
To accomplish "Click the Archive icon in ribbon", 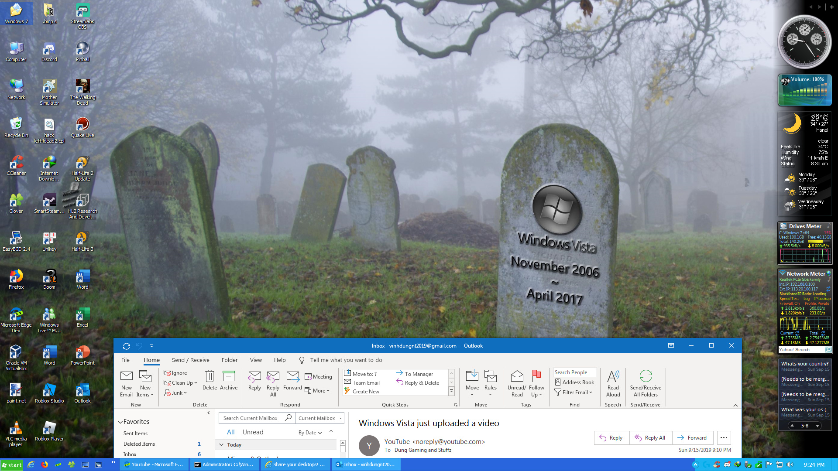I will click(x=229, y=376).
